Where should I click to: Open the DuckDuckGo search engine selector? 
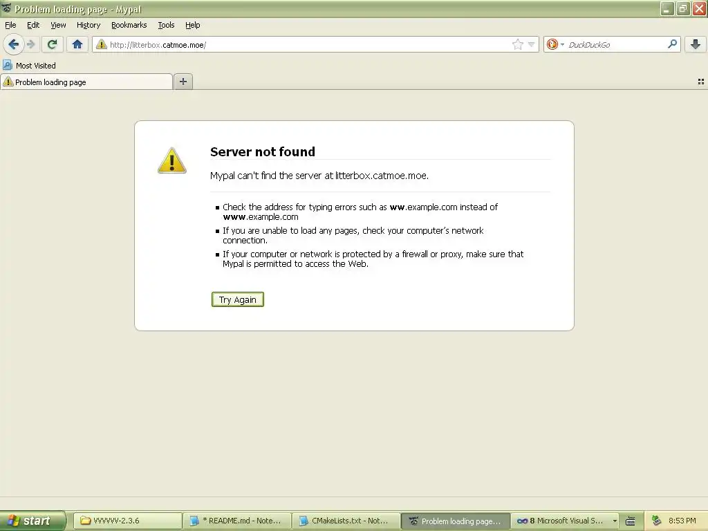point(555,44)
